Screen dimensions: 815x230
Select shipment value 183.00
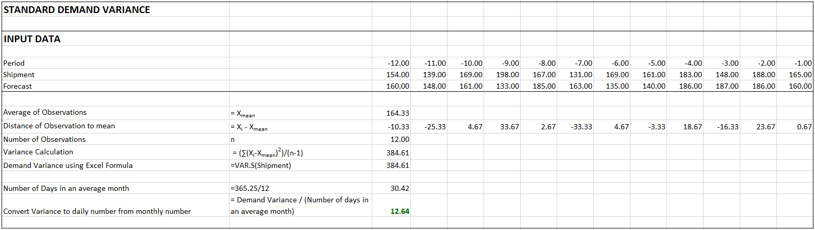point(691,75)
